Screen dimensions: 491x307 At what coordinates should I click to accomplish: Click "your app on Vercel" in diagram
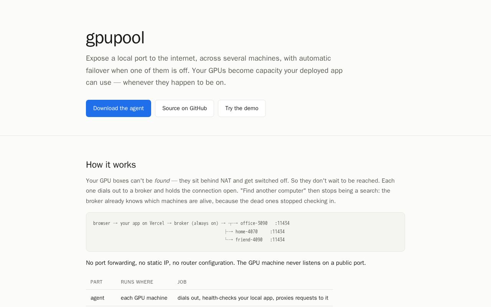point(142,223)
